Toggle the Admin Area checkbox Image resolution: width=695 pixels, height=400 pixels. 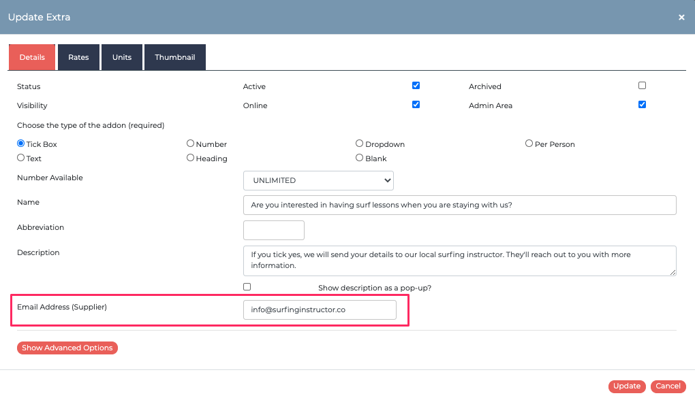point(642,105)
